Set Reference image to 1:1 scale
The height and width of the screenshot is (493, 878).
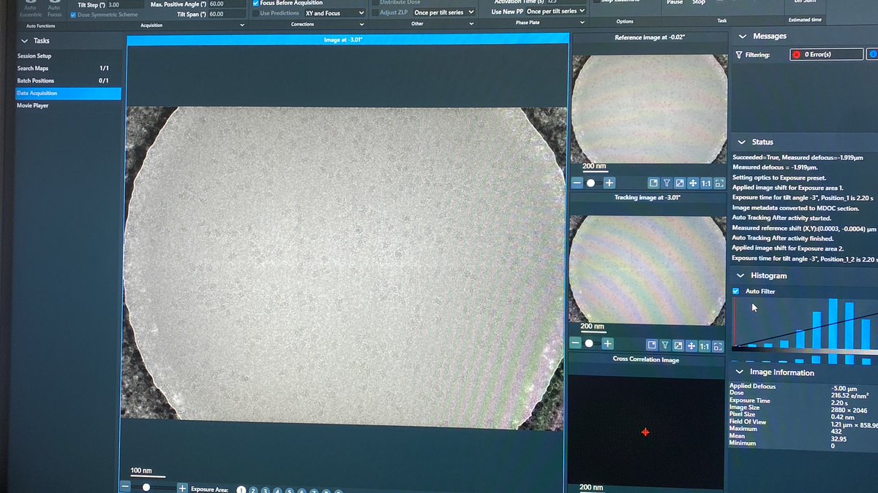(x=706, y=183)
